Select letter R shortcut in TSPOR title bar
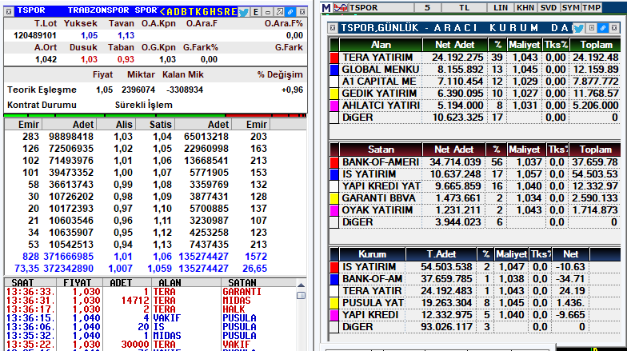The width and height of the screenshot is (627, 351). [228, 12]
